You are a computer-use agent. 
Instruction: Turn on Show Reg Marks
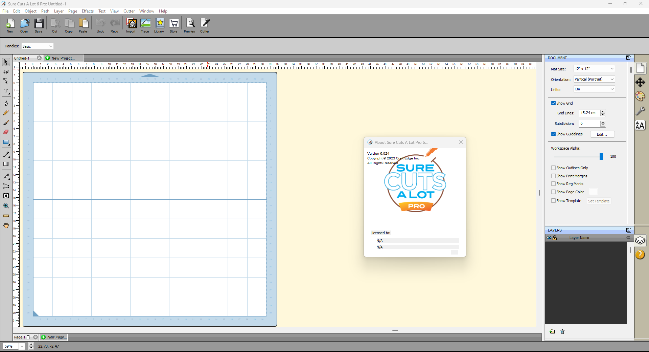tap(553, 184)
